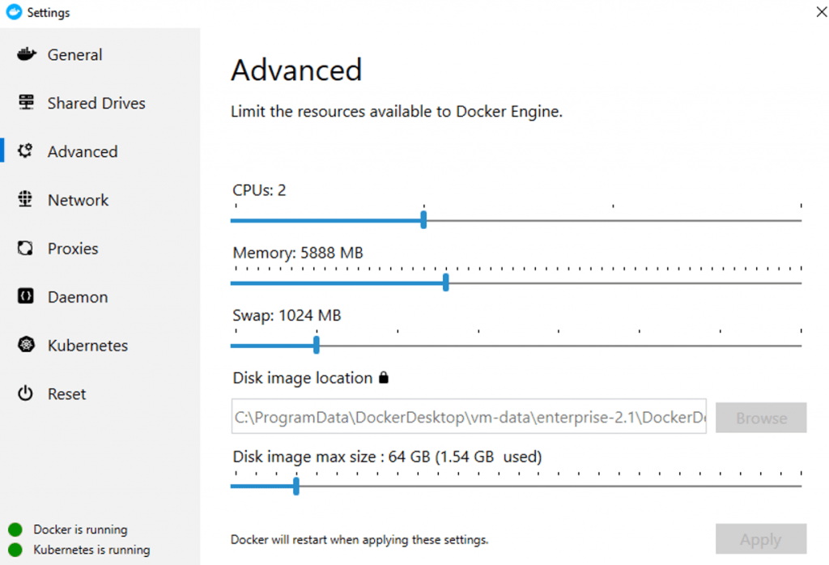The height and width of the screenshot is (565, 829).
Task: Click the Reset power icon
Action: pyautogui.click(x=25, y=393)
